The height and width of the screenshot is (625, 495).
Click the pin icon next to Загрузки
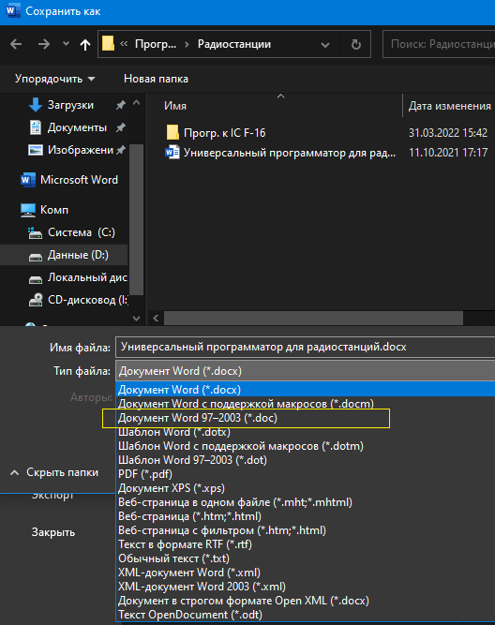pyautogui.click(x=120, y=105)
